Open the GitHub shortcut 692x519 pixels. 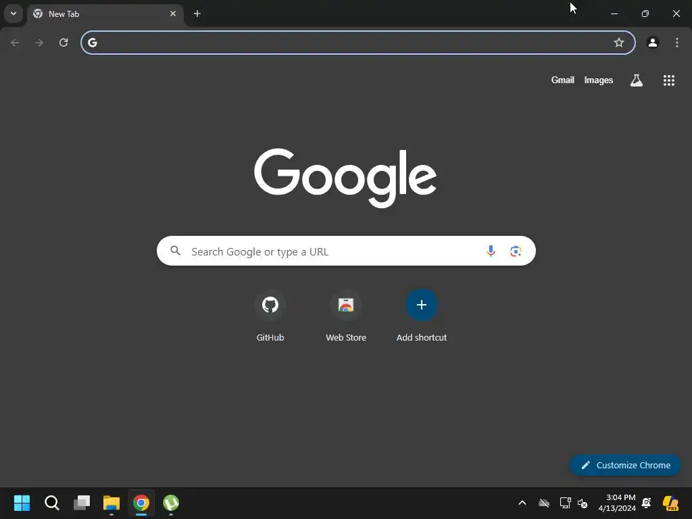(x=270, y=316)
